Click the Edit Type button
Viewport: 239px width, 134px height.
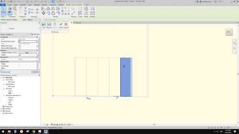pos(35,34)
